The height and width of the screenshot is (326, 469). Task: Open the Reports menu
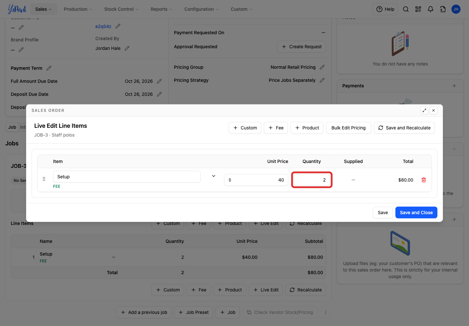click(x=161, y=9)
